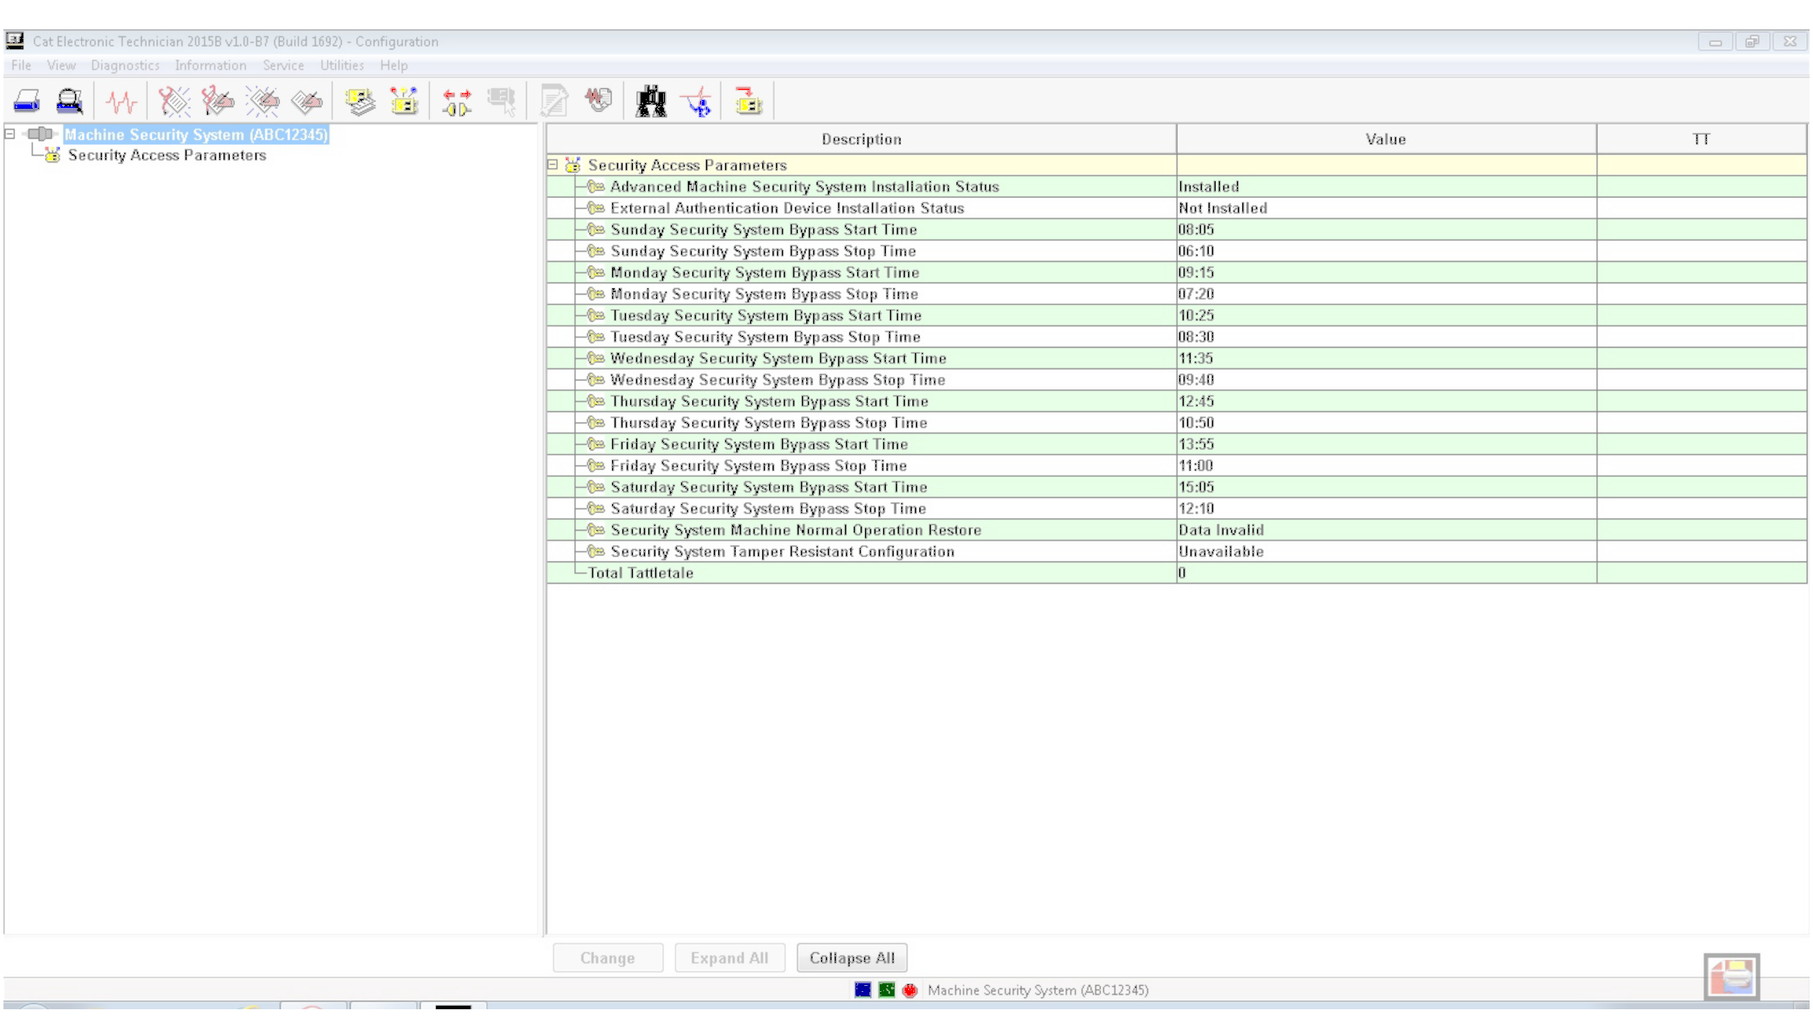Viewport: 1813px width, 1036px height.
Task: Click the graph with blue figure icon
Action: 697,102
